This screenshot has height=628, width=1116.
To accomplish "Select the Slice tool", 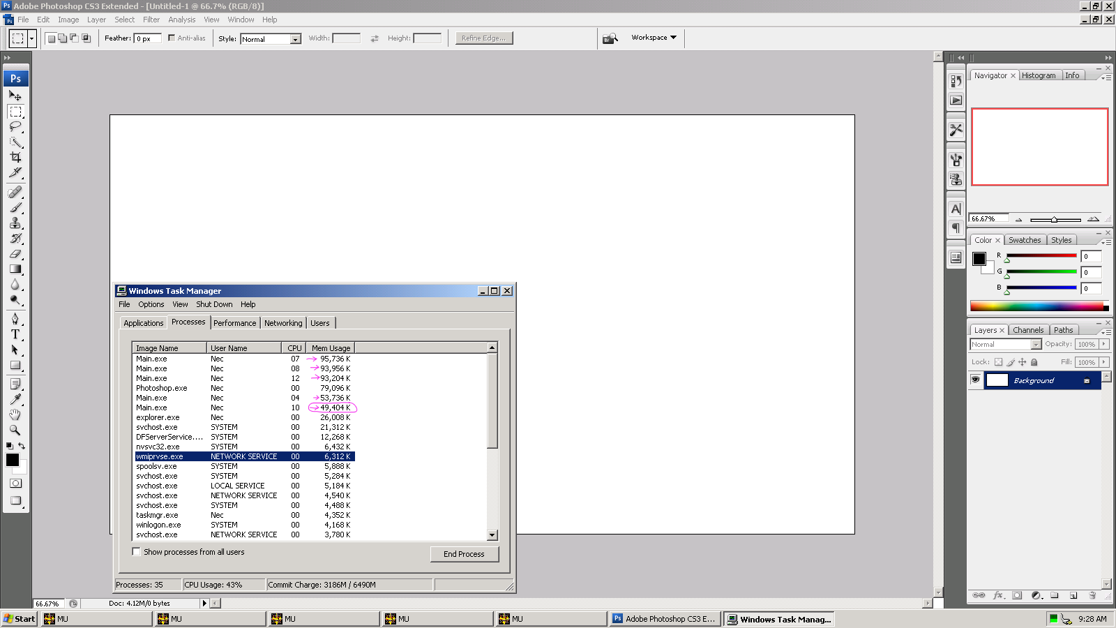I will click(15, 172).
